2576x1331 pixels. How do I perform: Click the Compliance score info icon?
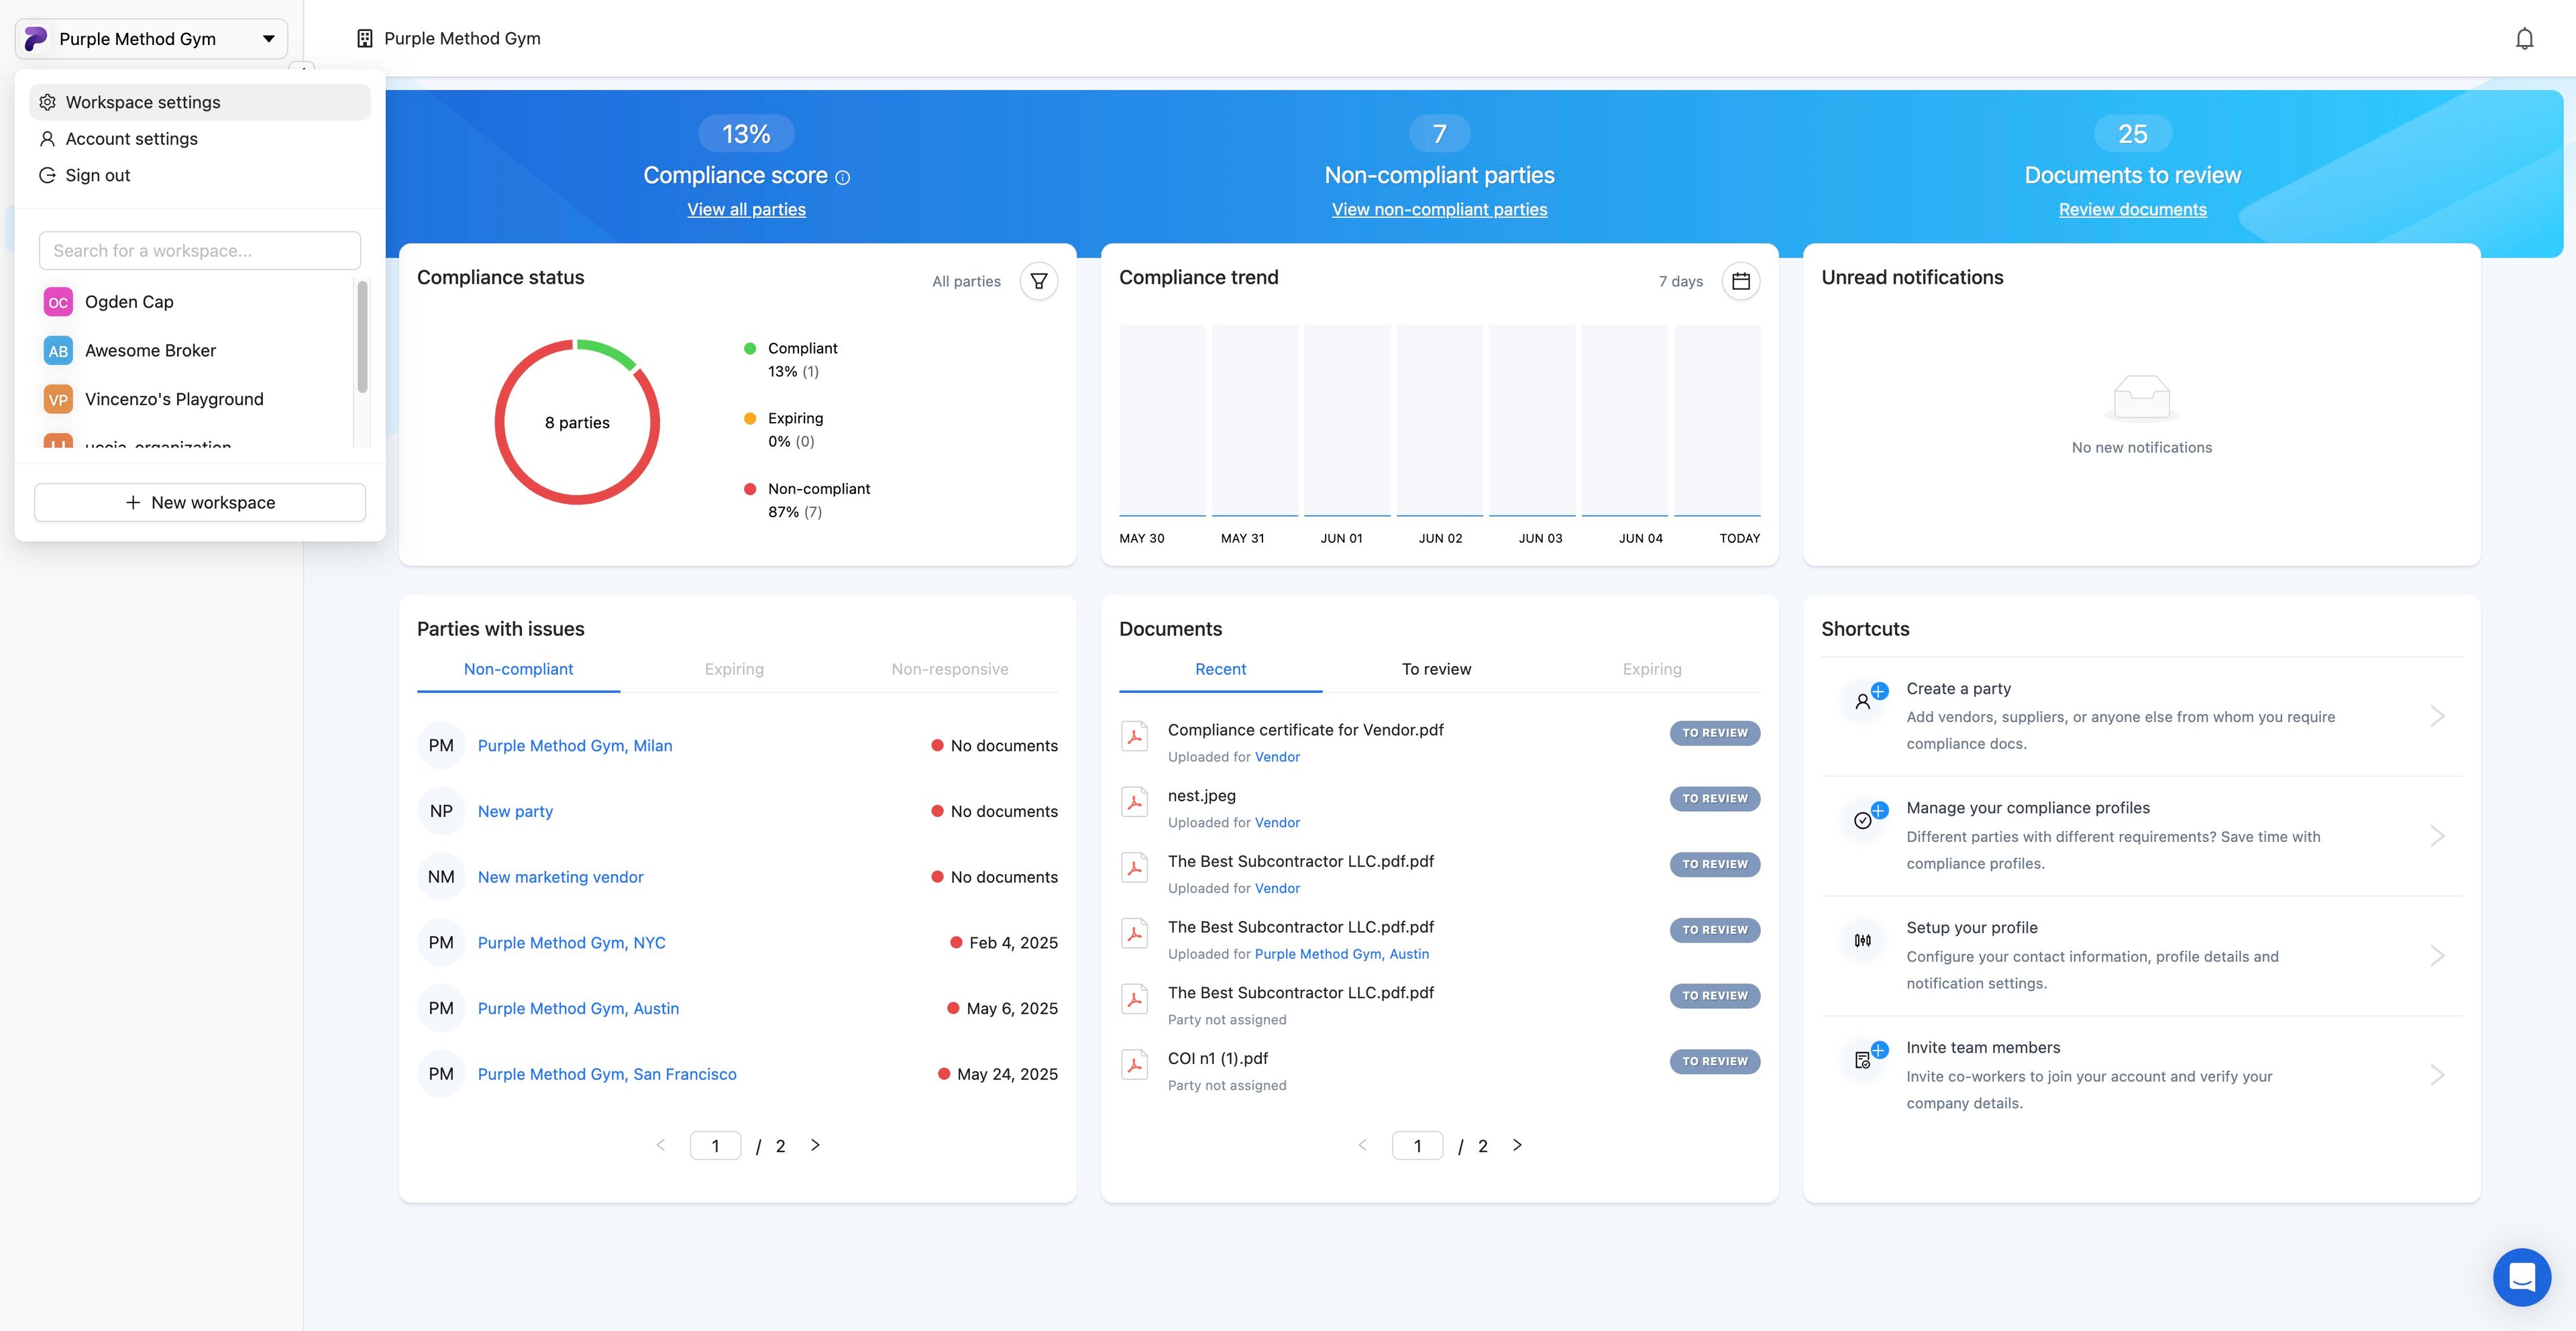coord(843,177)
